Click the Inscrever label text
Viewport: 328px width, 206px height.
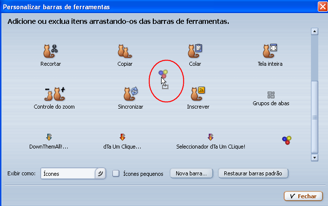click(198, 107)
